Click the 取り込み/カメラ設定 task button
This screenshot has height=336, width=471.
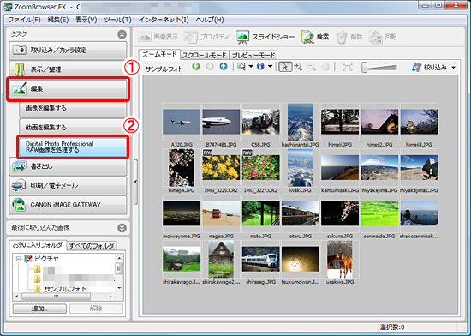(68, 50)
